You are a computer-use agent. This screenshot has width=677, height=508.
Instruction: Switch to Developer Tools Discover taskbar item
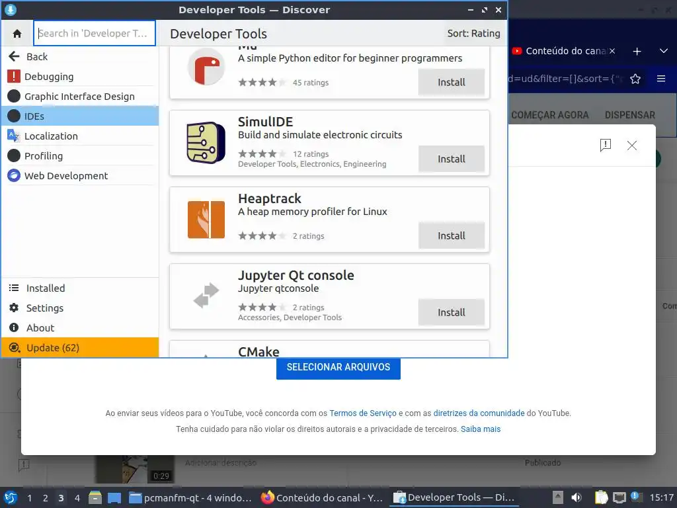pyautogui.click(x=454, y=497)
